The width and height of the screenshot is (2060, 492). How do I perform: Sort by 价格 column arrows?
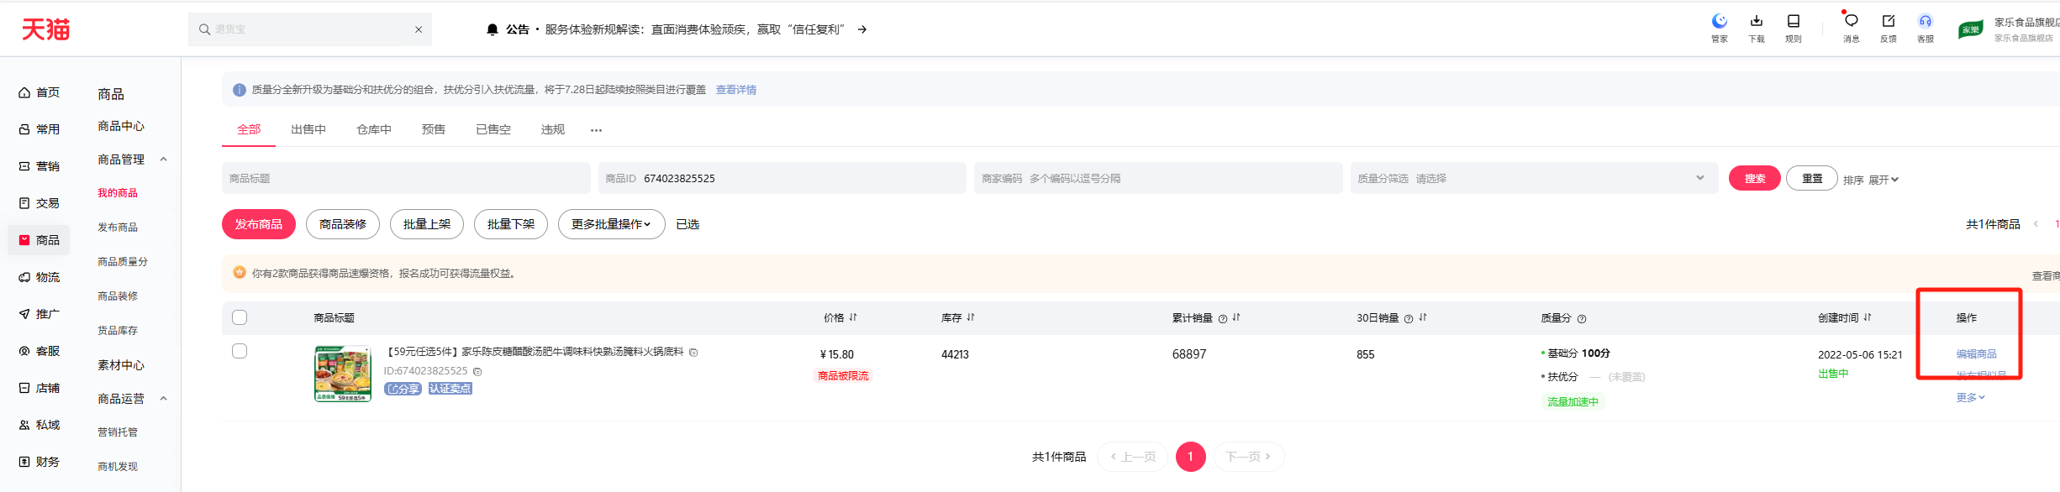click(x=853, y=317)
